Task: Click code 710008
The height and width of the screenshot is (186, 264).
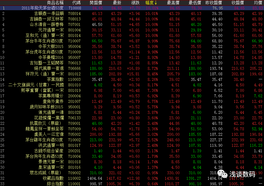Action: tap(75, 8)
